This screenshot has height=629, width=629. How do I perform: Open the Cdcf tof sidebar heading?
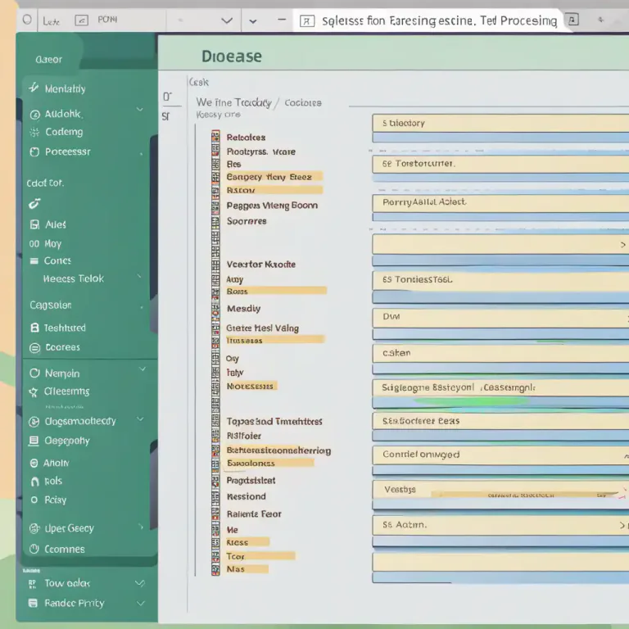[45, 183]
